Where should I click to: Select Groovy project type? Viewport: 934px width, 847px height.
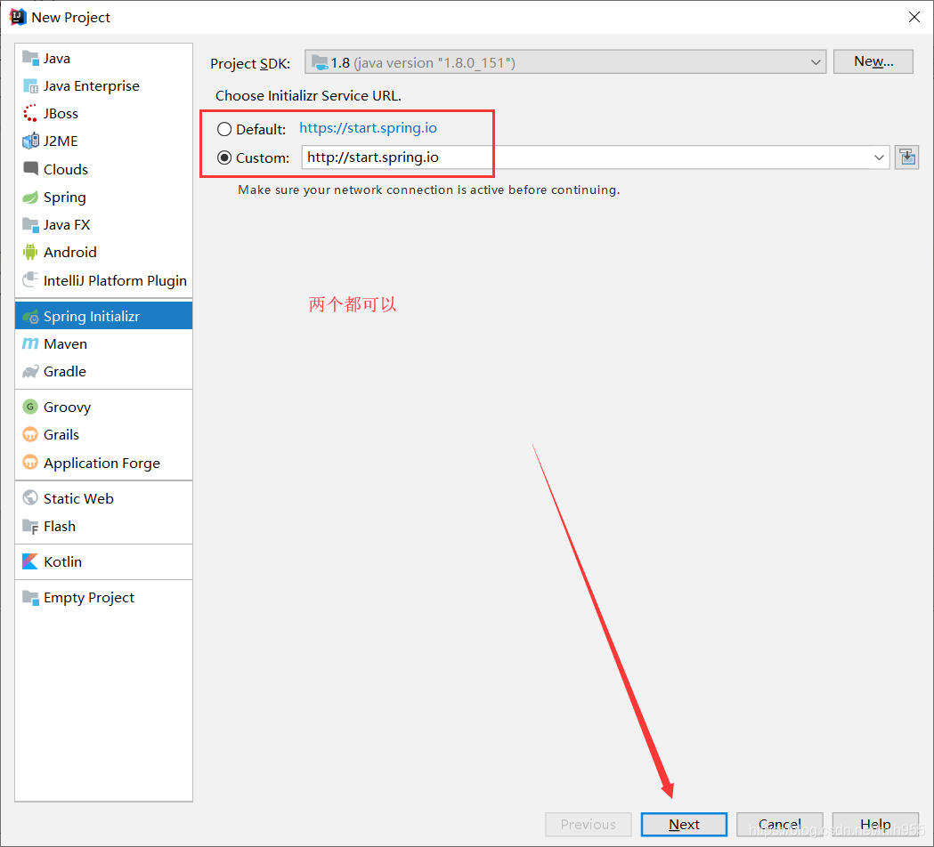(x=103, y=407)
